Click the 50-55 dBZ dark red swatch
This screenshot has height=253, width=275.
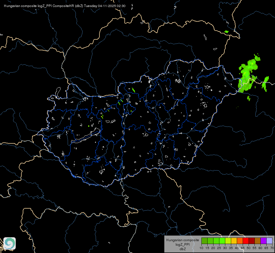(252, 241)
